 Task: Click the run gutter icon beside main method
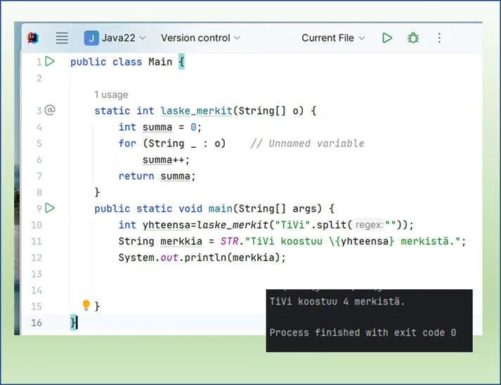(50, 208)
